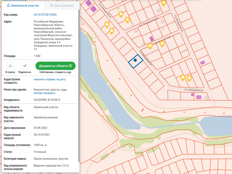Screen dimensions: 232x174
Task: Click the share (Поделиться) icon
Action: click(x=25, y=66)
